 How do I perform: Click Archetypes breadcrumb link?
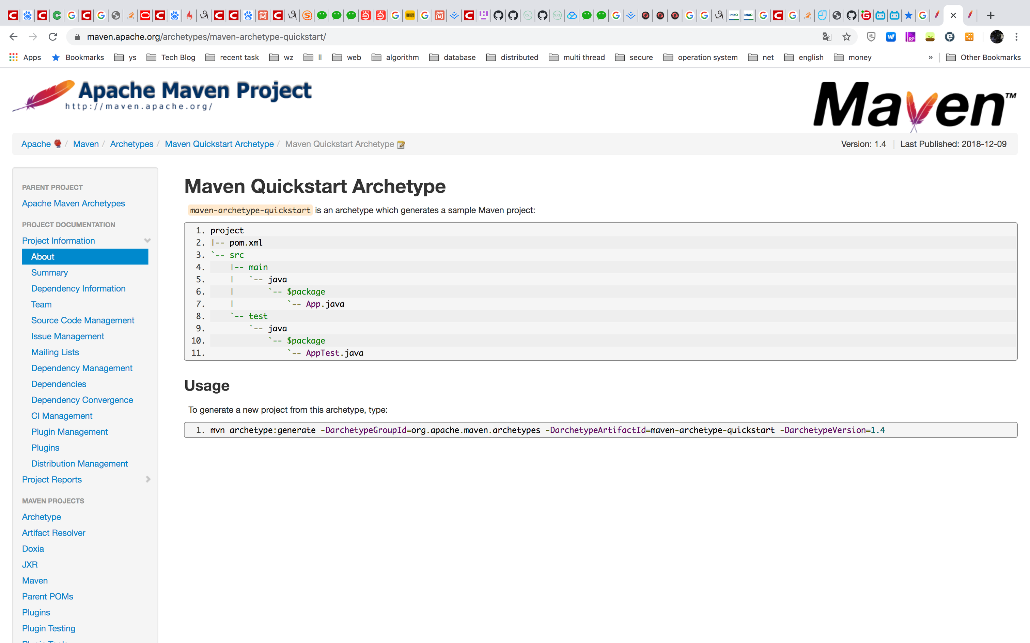pyautogui.click(x=131, y=144)
